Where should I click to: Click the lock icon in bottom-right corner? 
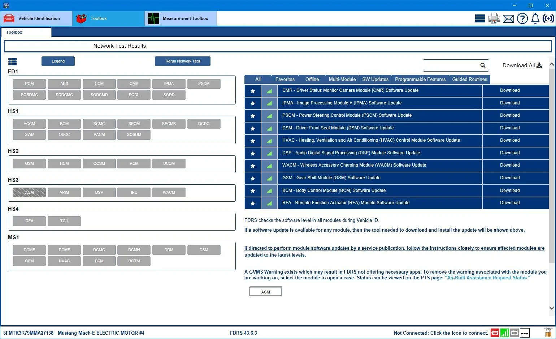tap(548, 332)
